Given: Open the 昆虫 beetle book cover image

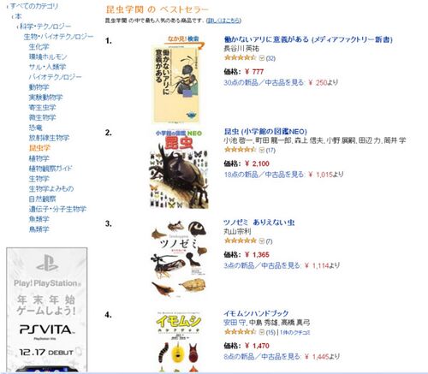Looking at the screenshot, I should pyautogui.click(x=179, y=169).
